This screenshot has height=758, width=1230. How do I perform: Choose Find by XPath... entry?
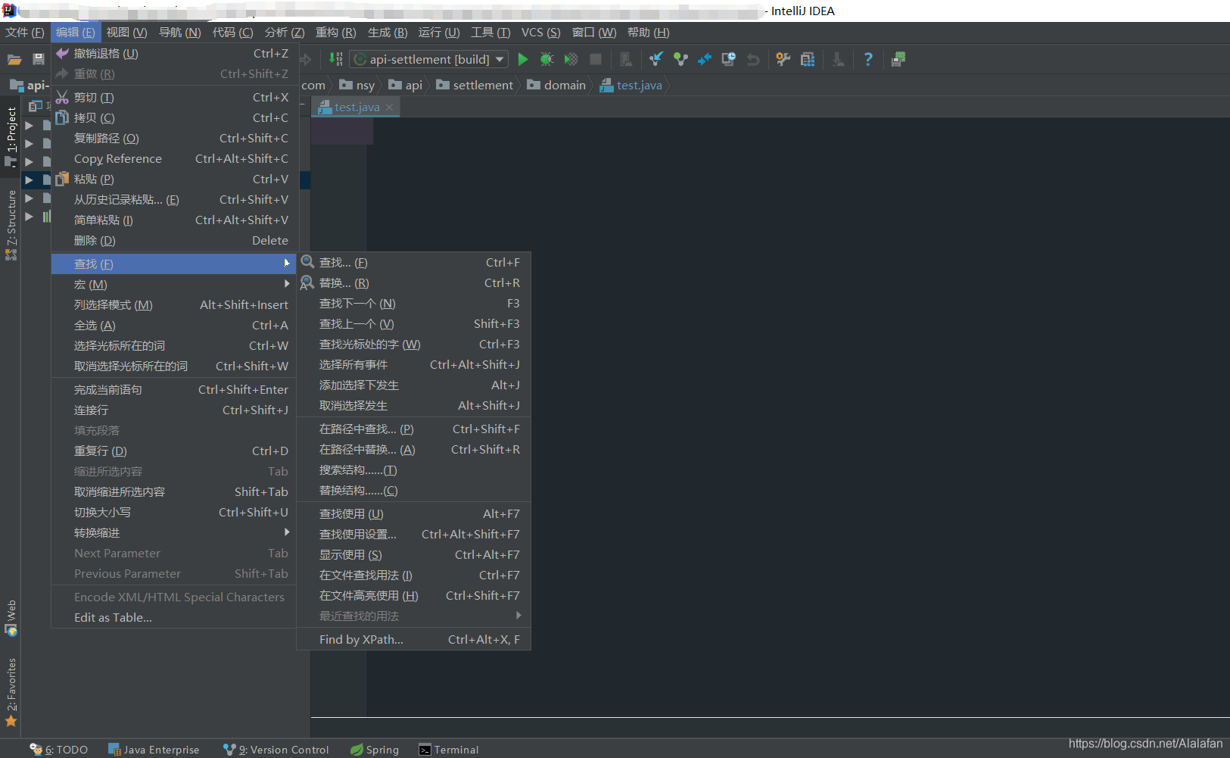click(413, 640)
